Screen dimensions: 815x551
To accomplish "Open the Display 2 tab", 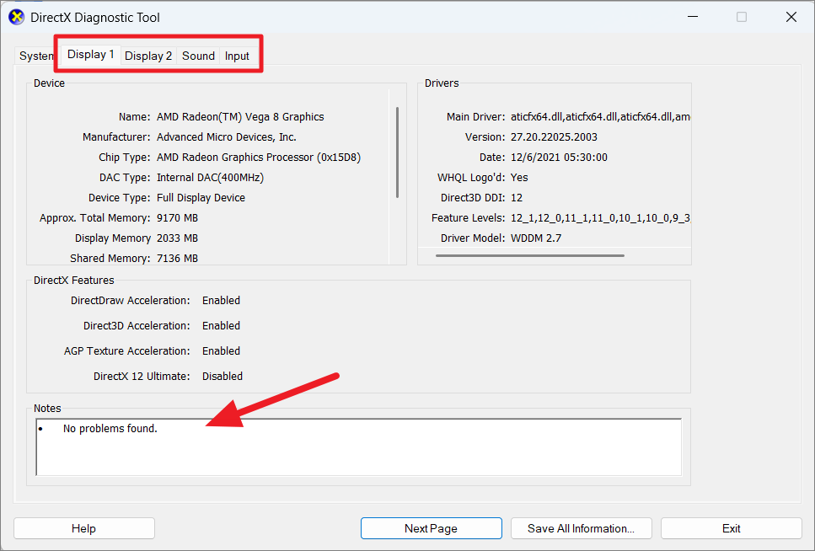I will pyautogui.click(x=148, y=56).
